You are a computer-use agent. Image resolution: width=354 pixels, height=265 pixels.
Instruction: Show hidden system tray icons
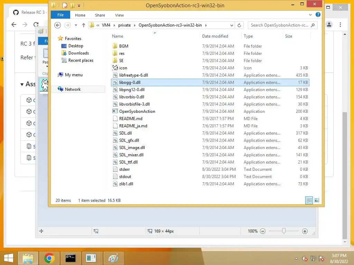click(296, 258)
